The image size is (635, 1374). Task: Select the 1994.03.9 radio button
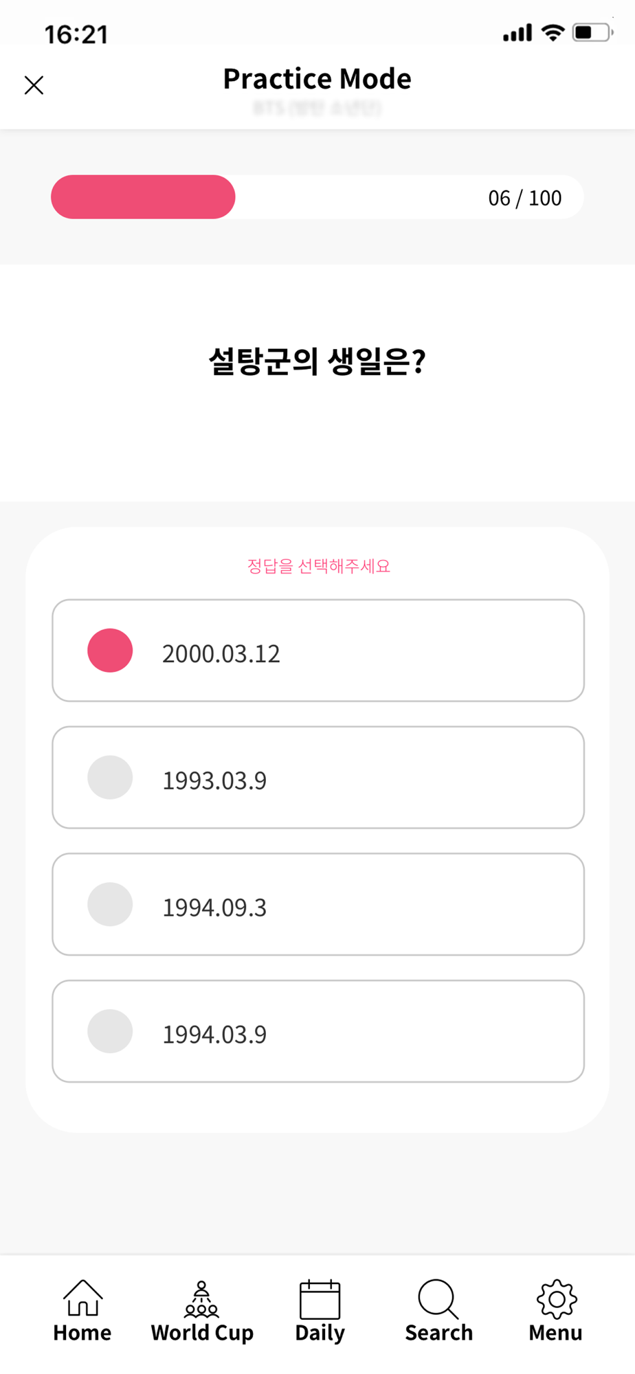click(x=110, y=1031)
